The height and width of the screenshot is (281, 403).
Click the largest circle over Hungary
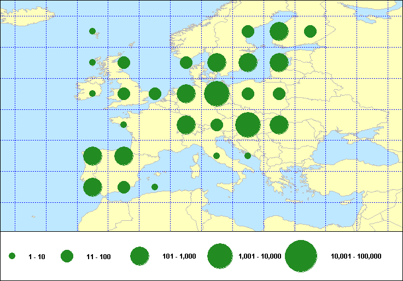pos(248,125)
